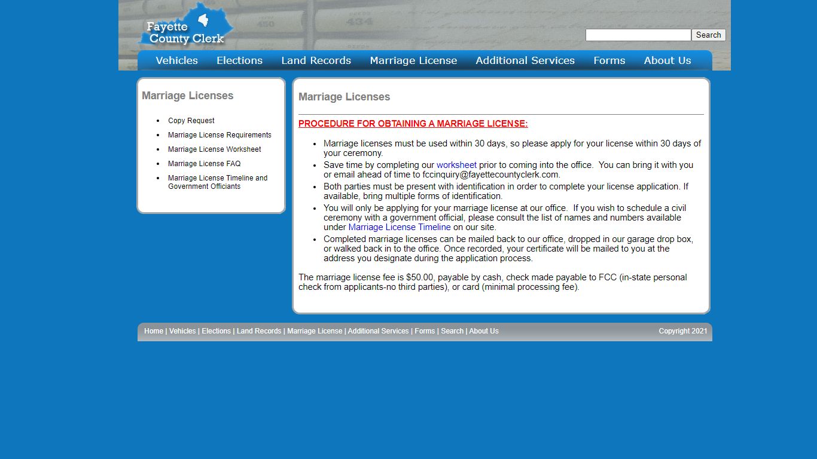Click the blue worksheet link in text
The width and height of the screenshot is (817, 459).
(456, 165)
